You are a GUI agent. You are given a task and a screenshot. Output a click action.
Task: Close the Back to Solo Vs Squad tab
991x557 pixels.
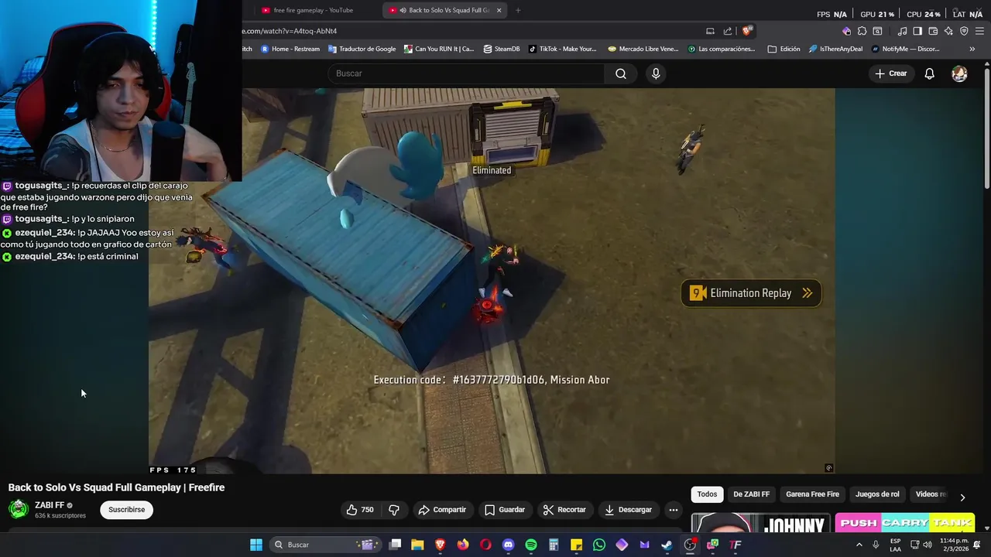(499, 10)
